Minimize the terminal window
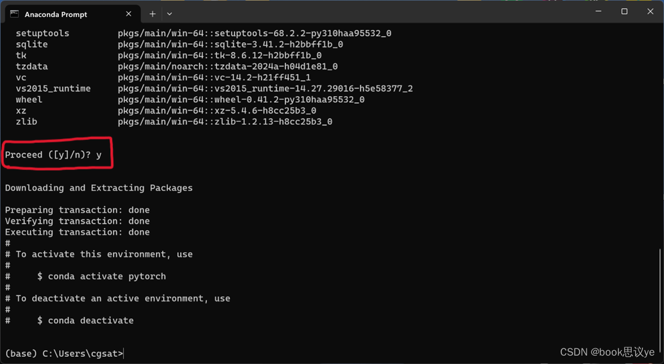664x364 pixels. tap(598, 11)
